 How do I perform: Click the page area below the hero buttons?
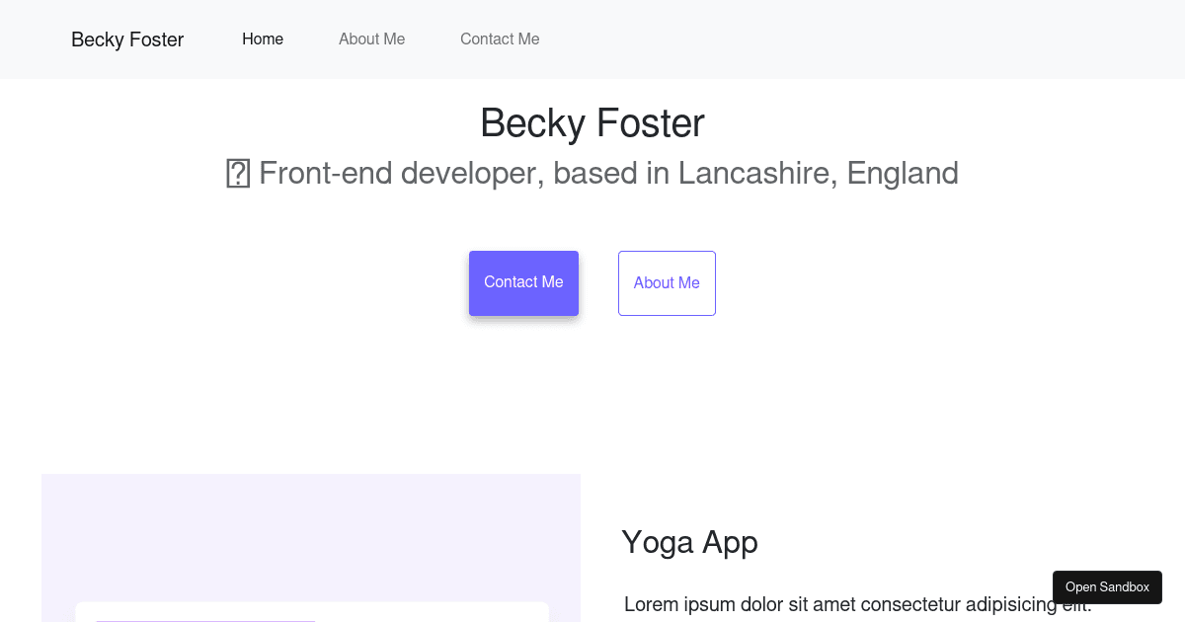click(x=592, y=395)
